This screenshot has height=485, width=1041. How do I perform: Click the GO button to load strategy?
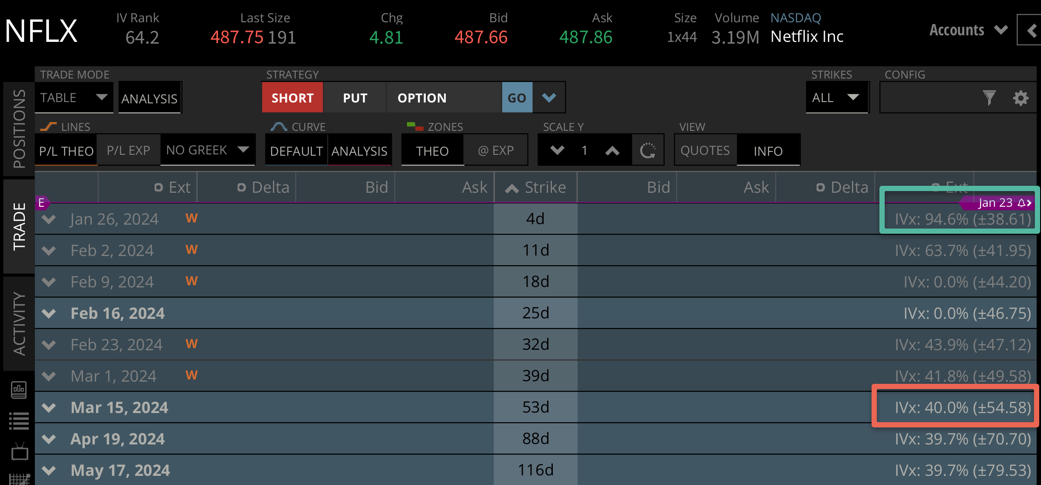tap(517, 98)
